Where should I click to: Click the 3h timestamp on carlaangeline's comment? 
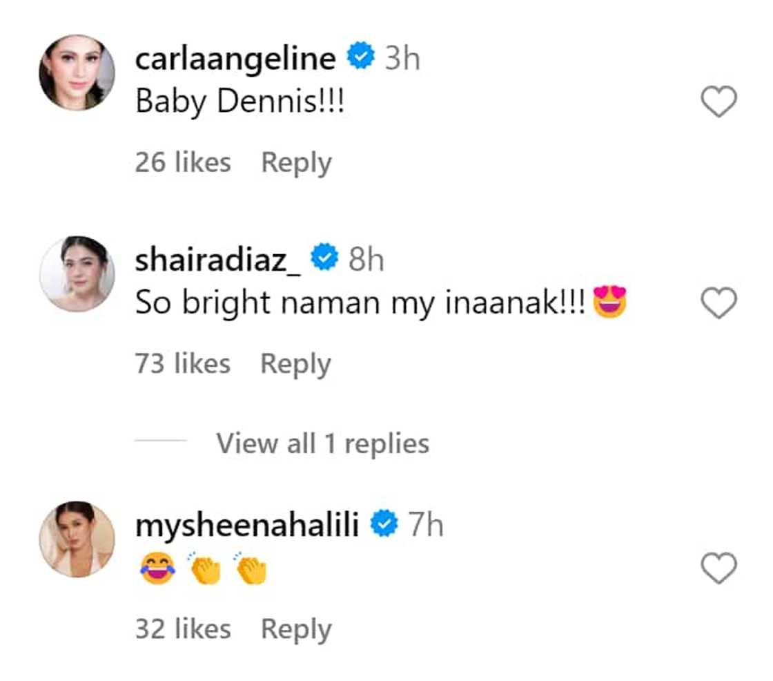coord(402,59)
